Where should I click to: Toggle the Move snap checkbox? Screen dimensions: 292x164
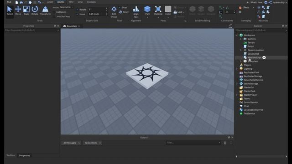click(x=78, y=14)
